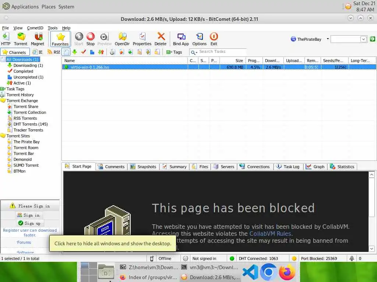Open Firefox from the taskbar

pyautogui.click(x=287, y=272)
